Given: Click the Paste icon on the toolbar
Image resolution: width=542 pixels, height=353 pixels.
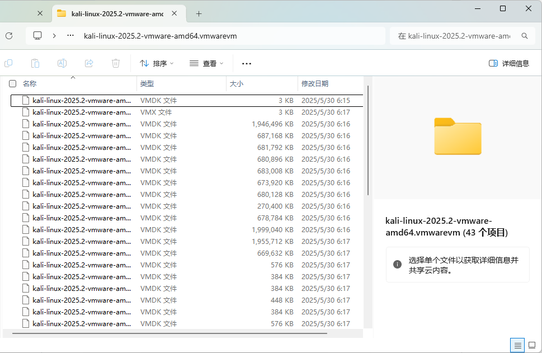Looking at the screenshot, I should pyautogui.click(x=35, y=63).
